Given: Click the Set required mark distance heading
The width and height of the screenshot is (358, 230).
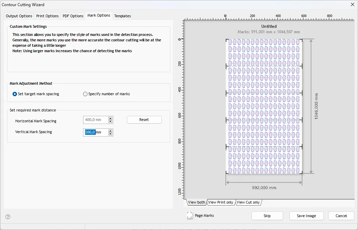Looking at the screenshot, I should (33, 110).
